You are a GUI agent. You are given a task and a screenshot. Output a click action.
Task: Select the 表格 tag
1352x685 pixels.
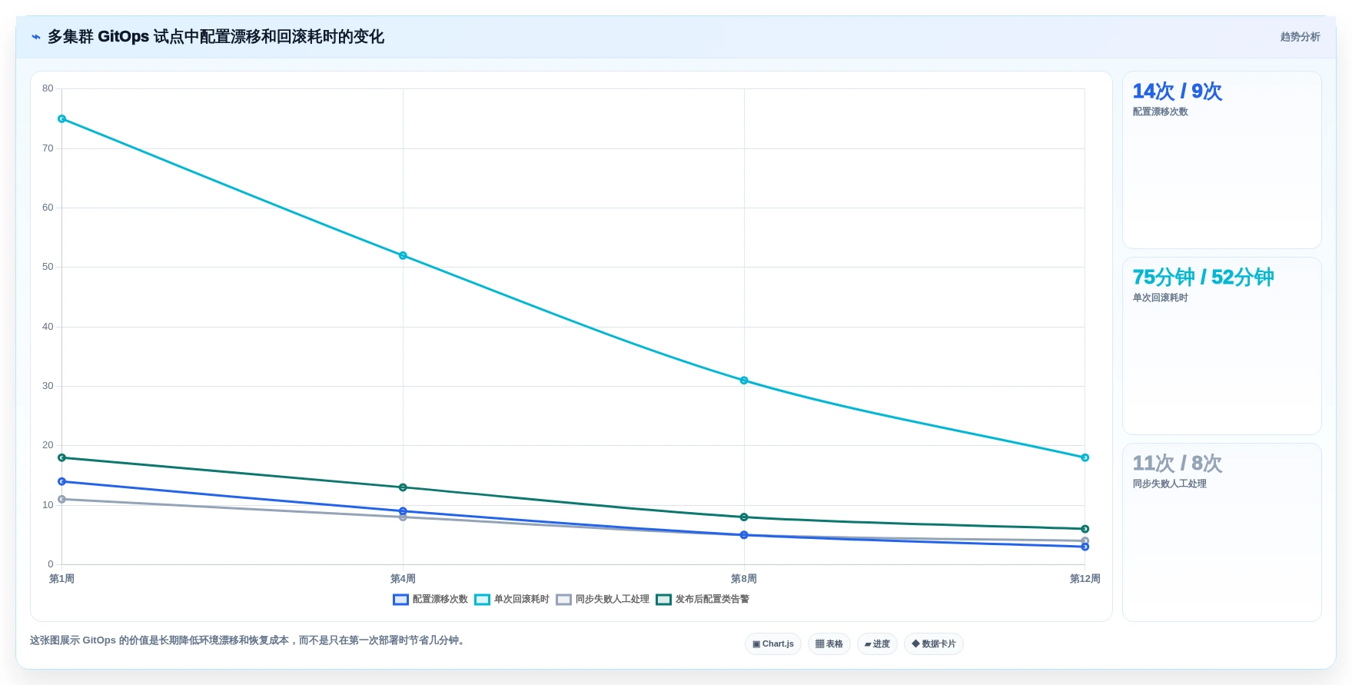tap(829, 644)
